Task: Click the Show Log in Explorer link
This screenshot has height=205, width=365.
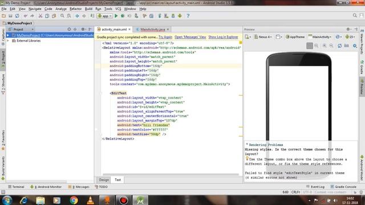Action: click(223, 37)
